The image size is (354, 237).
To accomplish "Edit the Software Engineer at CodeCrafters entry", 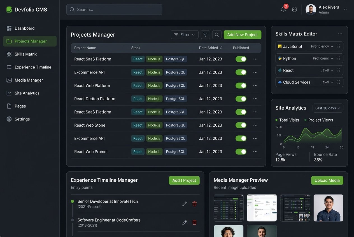I will (x=185, y=222).
